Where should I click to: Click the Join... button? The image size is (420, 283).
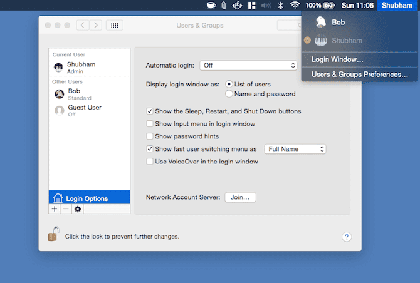click(240, 197)
